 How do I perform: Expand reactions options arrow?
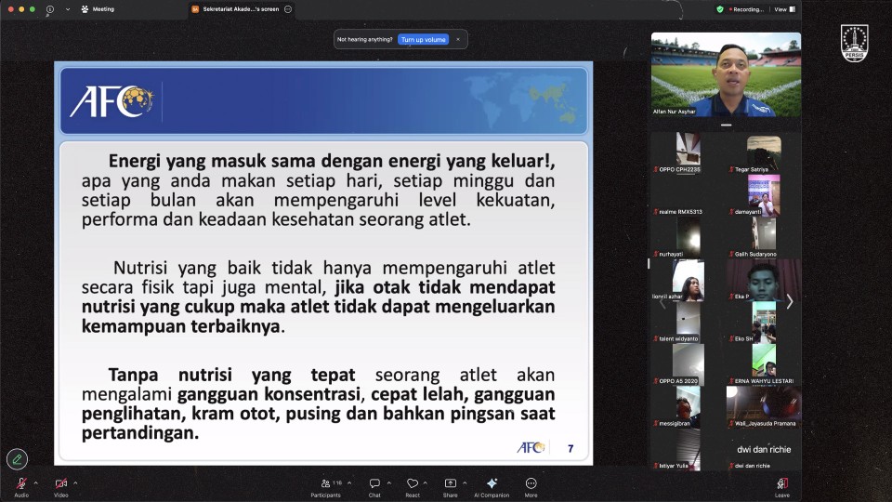(425, 482)
